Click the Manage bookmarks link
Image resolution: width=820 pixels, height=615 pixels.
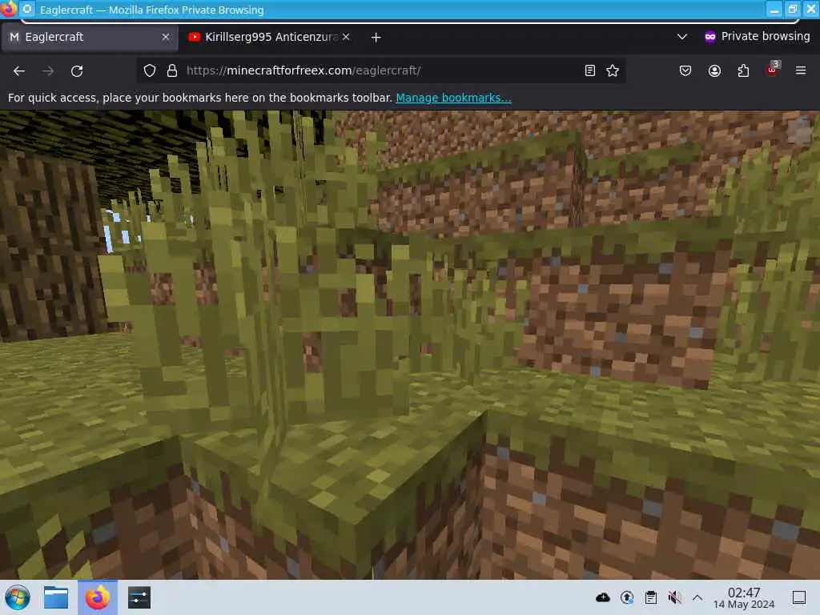453,98
